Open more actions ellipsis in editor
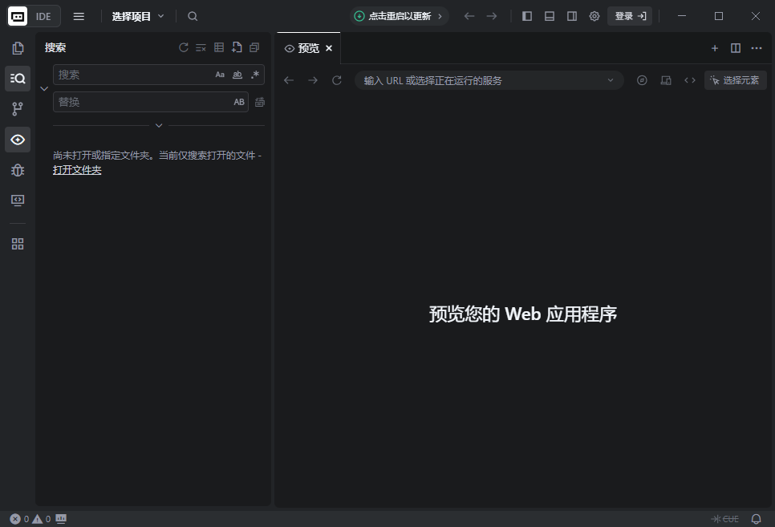The height and width of the screenshot is (527, 775). click(x=757, y=48)
